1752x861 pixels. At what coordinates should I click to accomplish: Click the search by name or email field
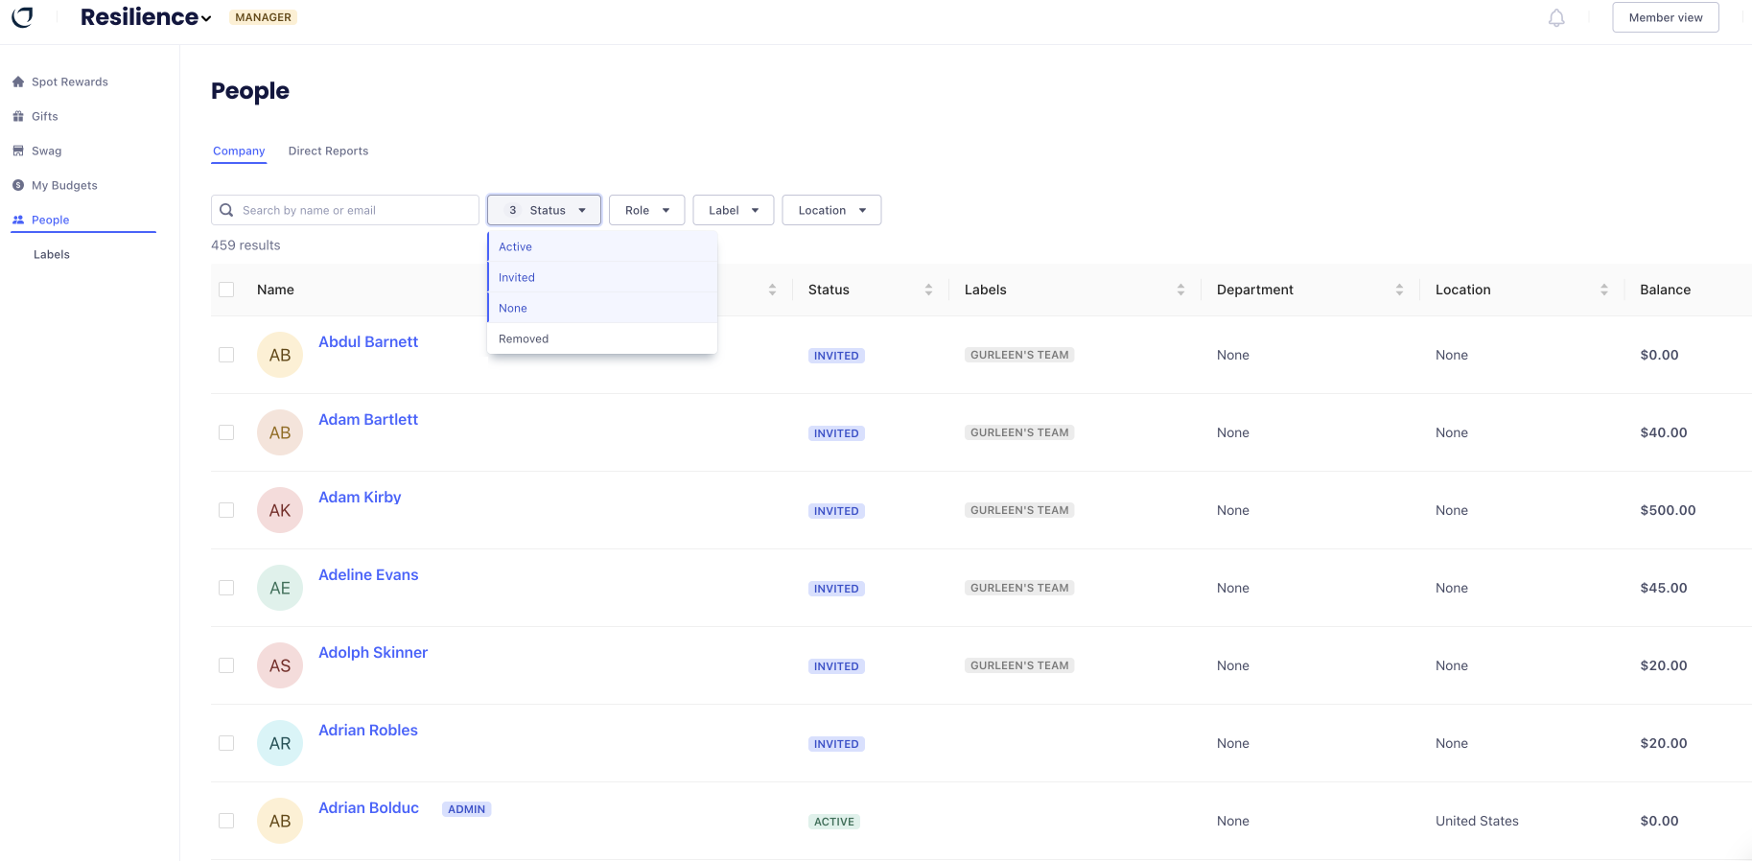point(345,210)
